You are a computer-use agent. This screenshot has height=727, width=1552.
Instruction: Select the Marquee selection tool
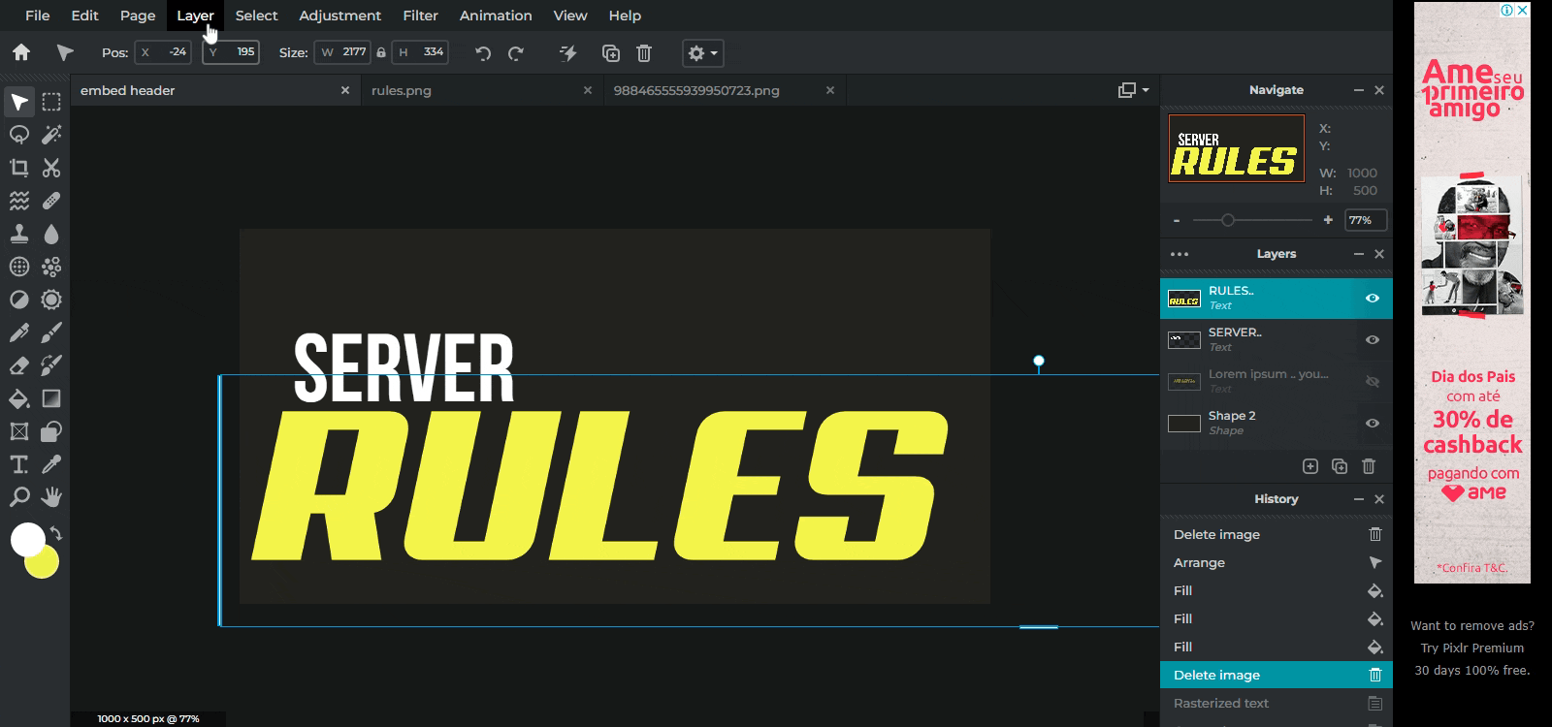[x=51, y=102]
